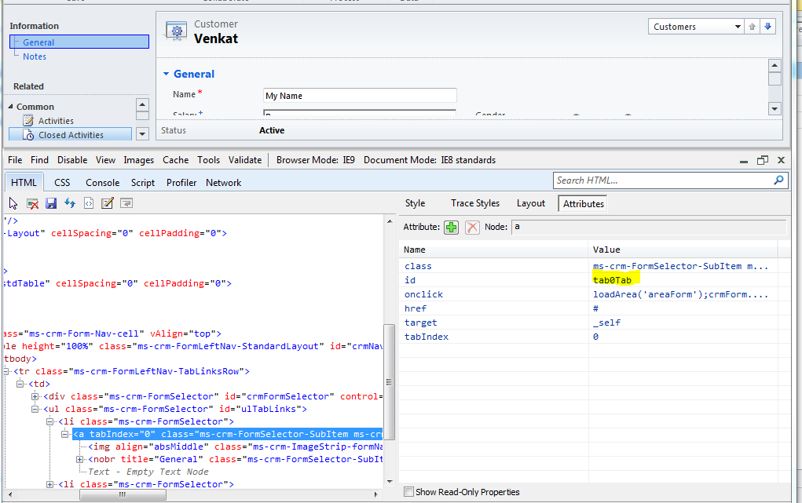Viewport: 802px width, 503px height.
Task: Toggle Show Read-Only Properties checkbox
Action: click(408, 492)
